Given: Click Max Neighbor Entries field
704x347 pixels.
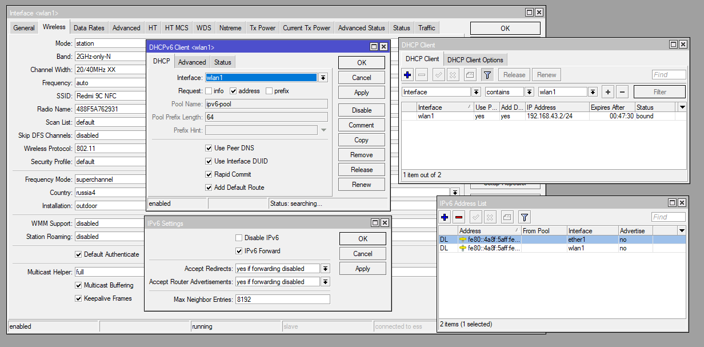Looking at the screenshot, I should 282,300.
